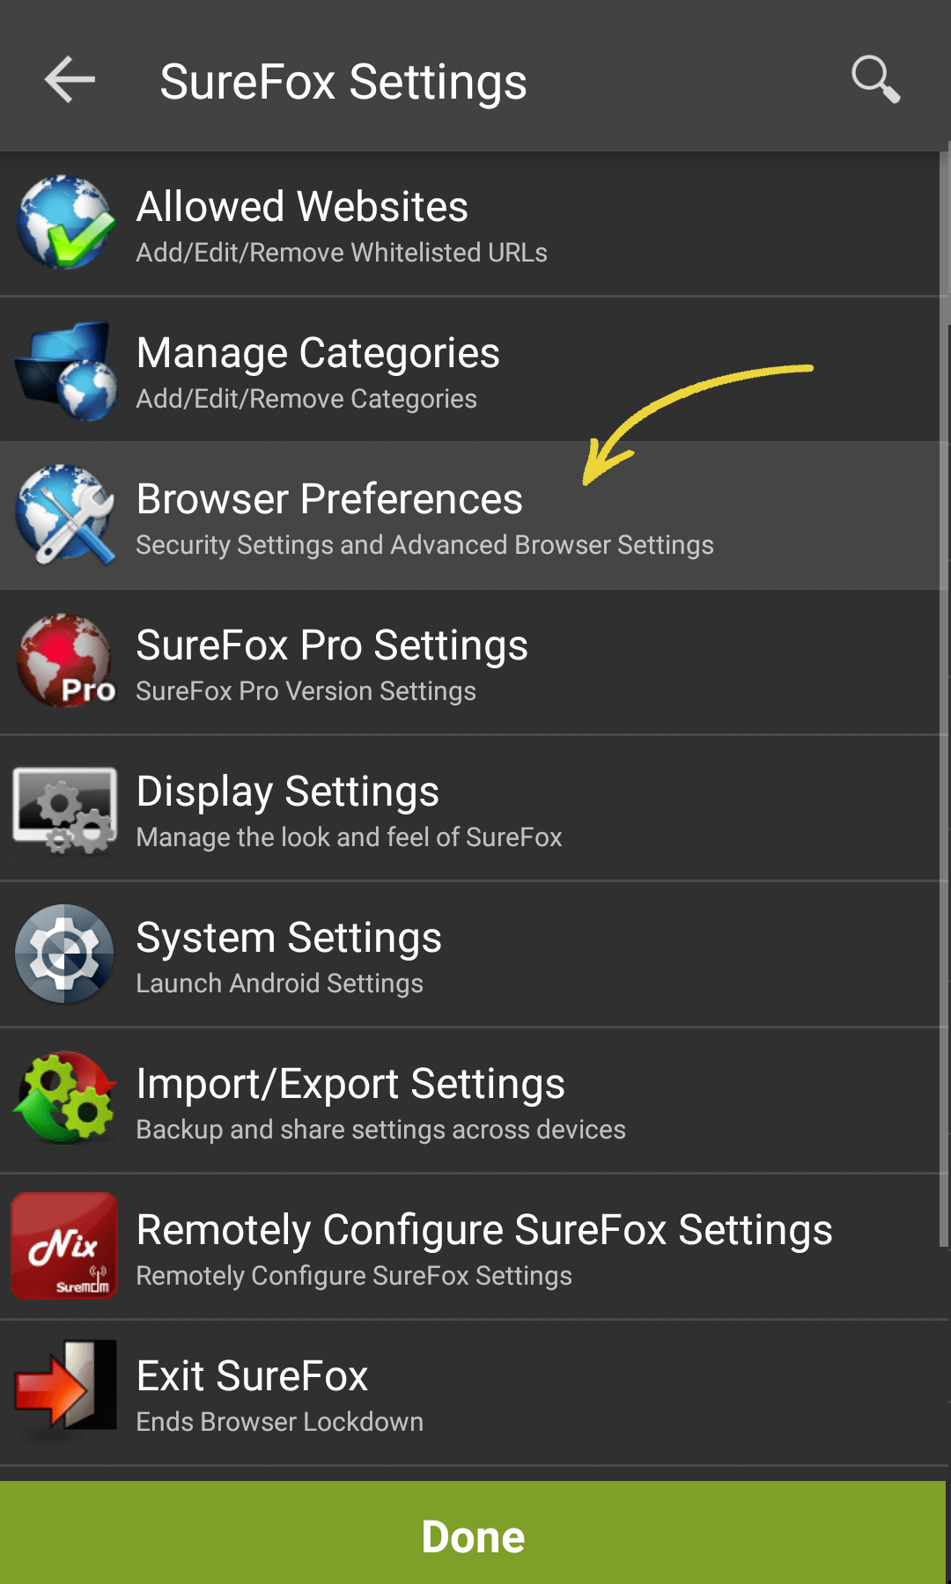This screenshot has height=1584, width=951.
Task: Open SureFox Pro Version Settings
Action: point(473,662)
